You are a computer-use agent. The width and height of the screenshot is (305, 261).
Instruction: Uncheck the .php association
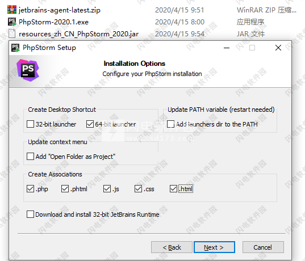30,189
